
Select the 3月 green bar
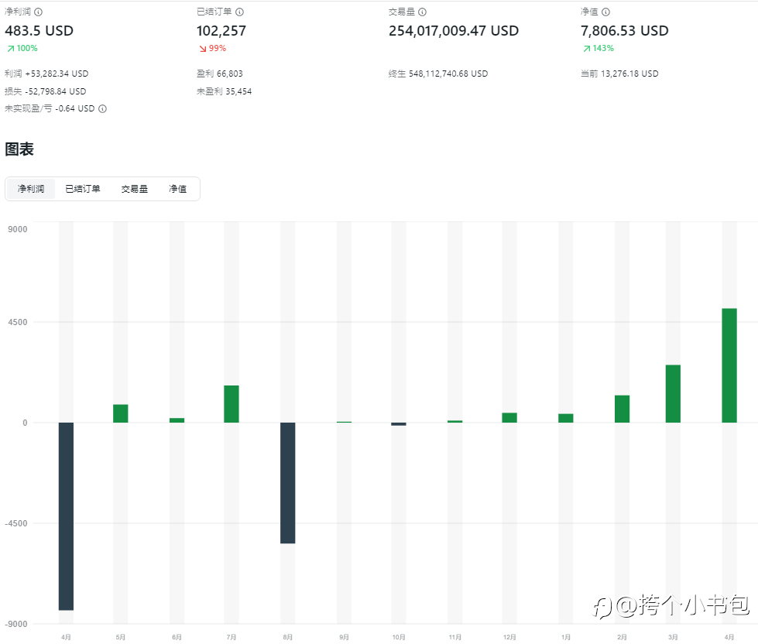click(x=673, y=393)
